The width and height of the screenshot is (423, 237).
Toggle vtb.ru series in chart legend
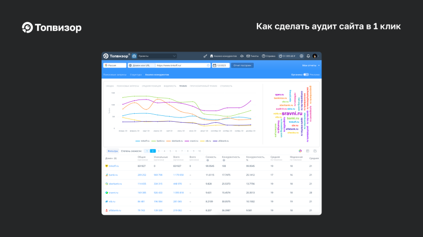tap(206, 141)
